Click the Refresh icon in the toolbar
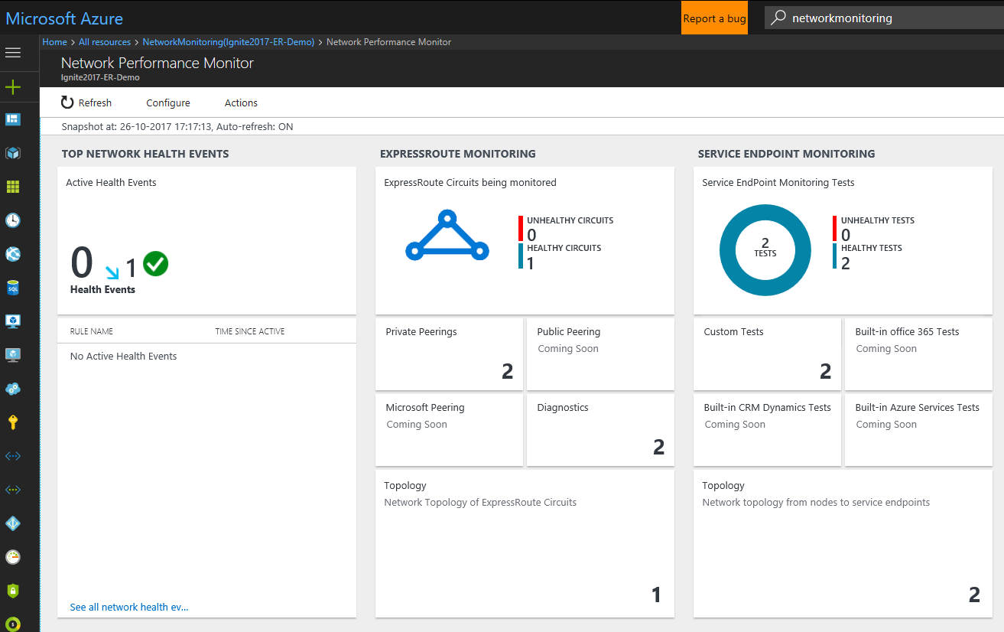 click(68, 102)
